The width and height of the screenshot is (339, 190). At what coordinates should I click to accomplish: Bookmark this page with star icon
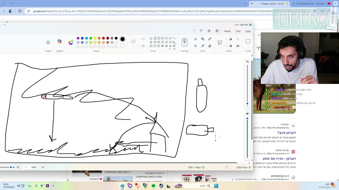pos(29,11)
